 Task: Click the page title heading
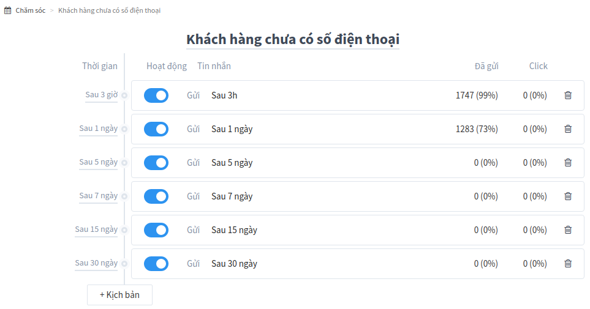tap(293, 40)
